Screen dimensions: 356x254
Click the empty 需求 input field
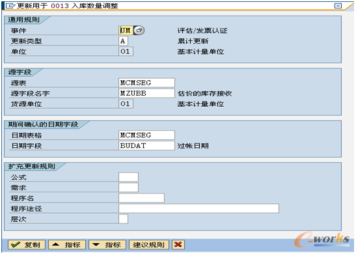128,188
